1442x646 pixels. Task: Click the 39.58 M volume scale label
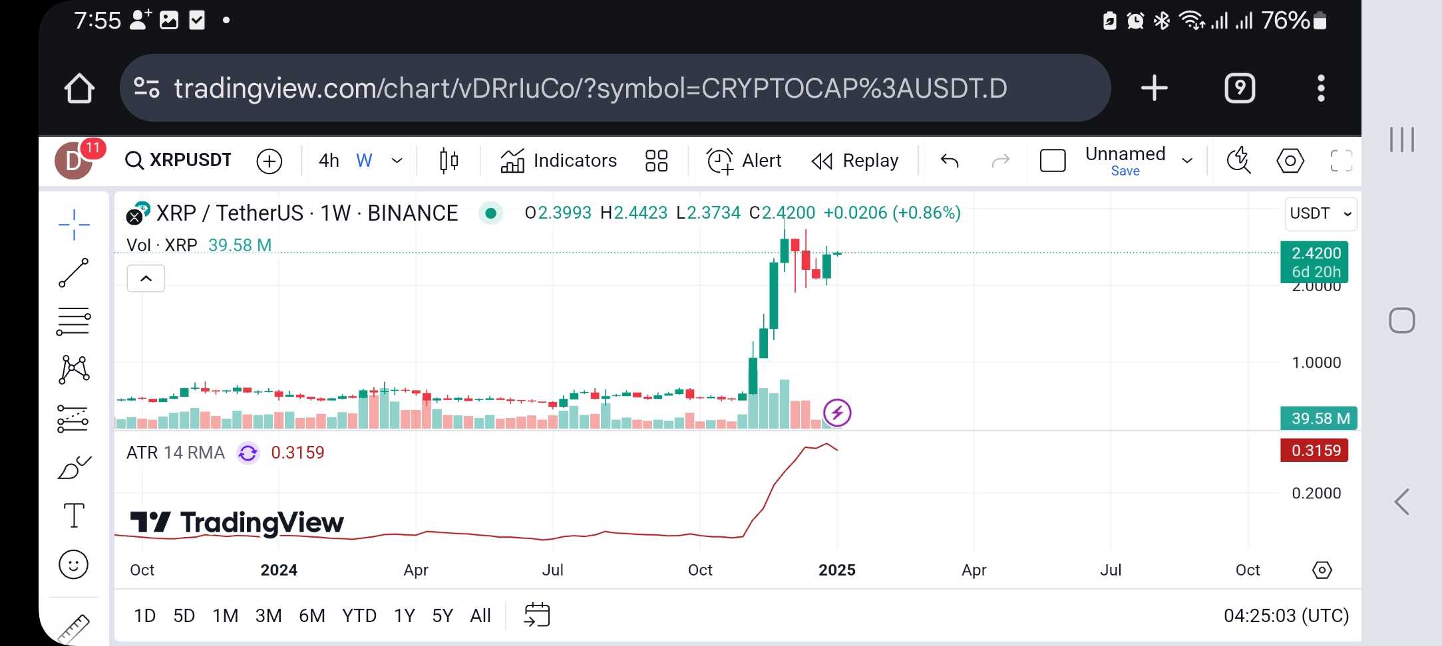(1319, 419)
